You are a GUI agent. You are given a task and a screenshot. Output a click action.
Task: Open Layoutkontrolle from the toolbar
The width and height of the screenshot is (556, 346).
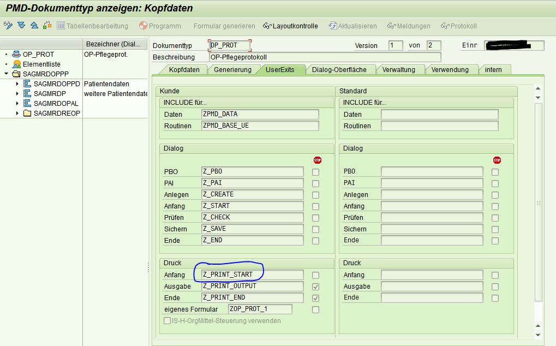(290, 26)
